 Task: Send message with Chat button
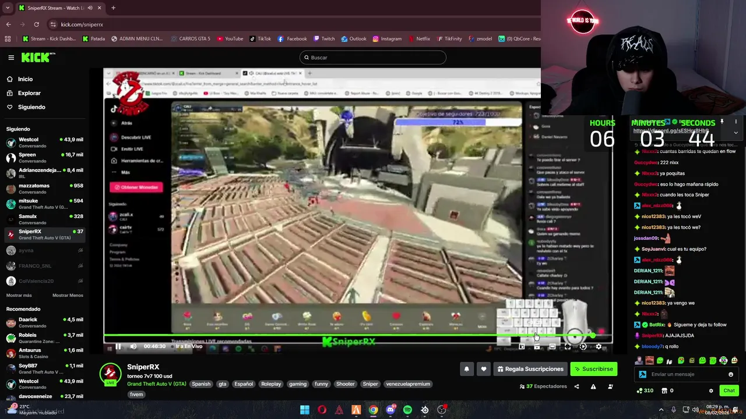729,390
